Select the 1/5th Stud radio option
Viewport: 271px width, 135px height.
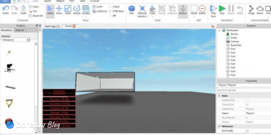(110, 11)
